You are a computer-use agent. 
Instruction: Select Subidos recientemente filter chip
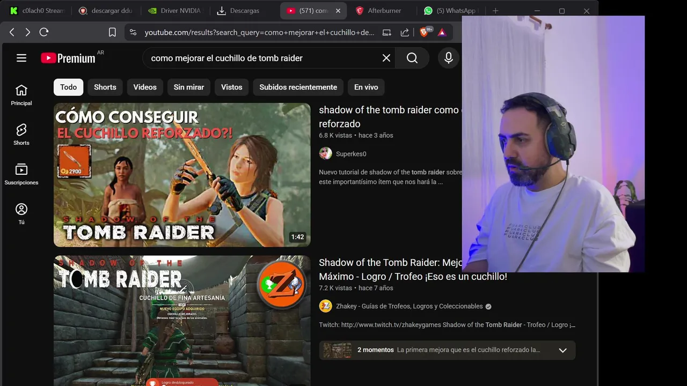coord(298,87)
